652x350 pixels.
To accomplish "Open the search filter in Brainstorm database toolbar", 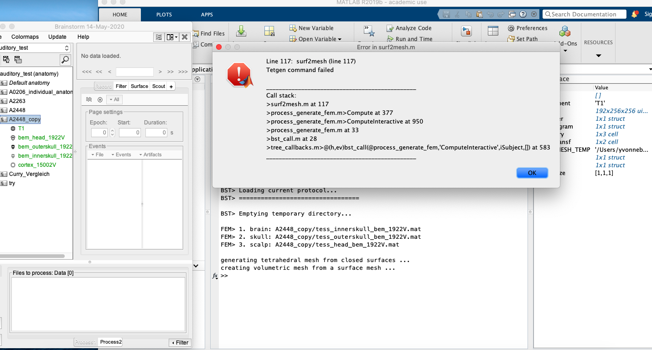I will pyautogui.click(x=66, y=60).
